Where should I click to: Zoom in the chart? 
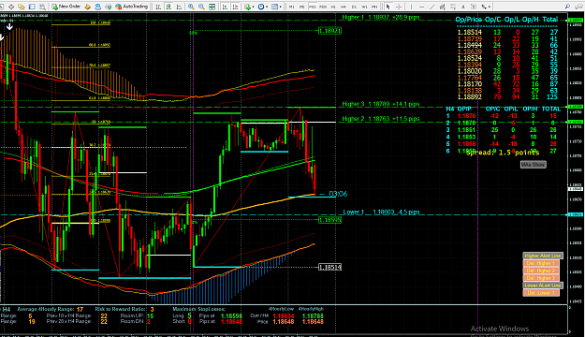pos(191,7)
